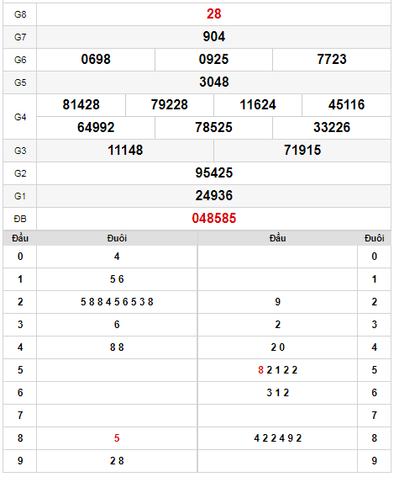394x477 pixels.
Task: Select head digits '8 2 1 2 2' for tail 5
Action: click(278, 370)
